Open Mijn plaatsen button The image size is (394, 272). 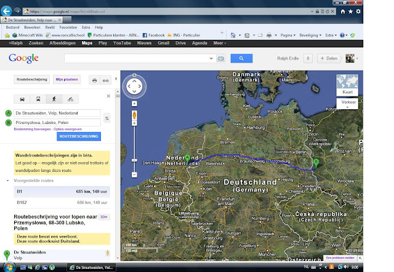pyautogui.click(x=67, y=79)
